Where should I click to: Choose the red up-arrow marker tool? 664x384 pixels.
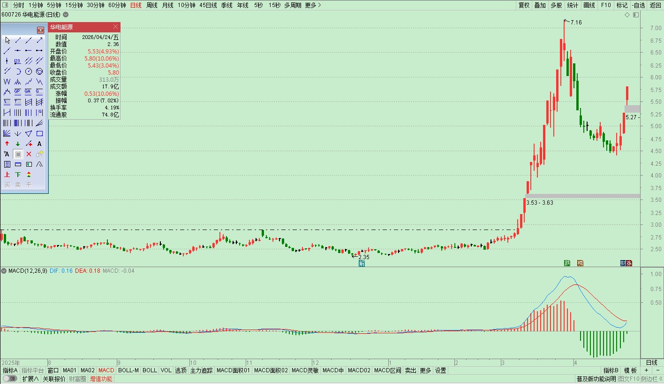click(x=7, y=144)
